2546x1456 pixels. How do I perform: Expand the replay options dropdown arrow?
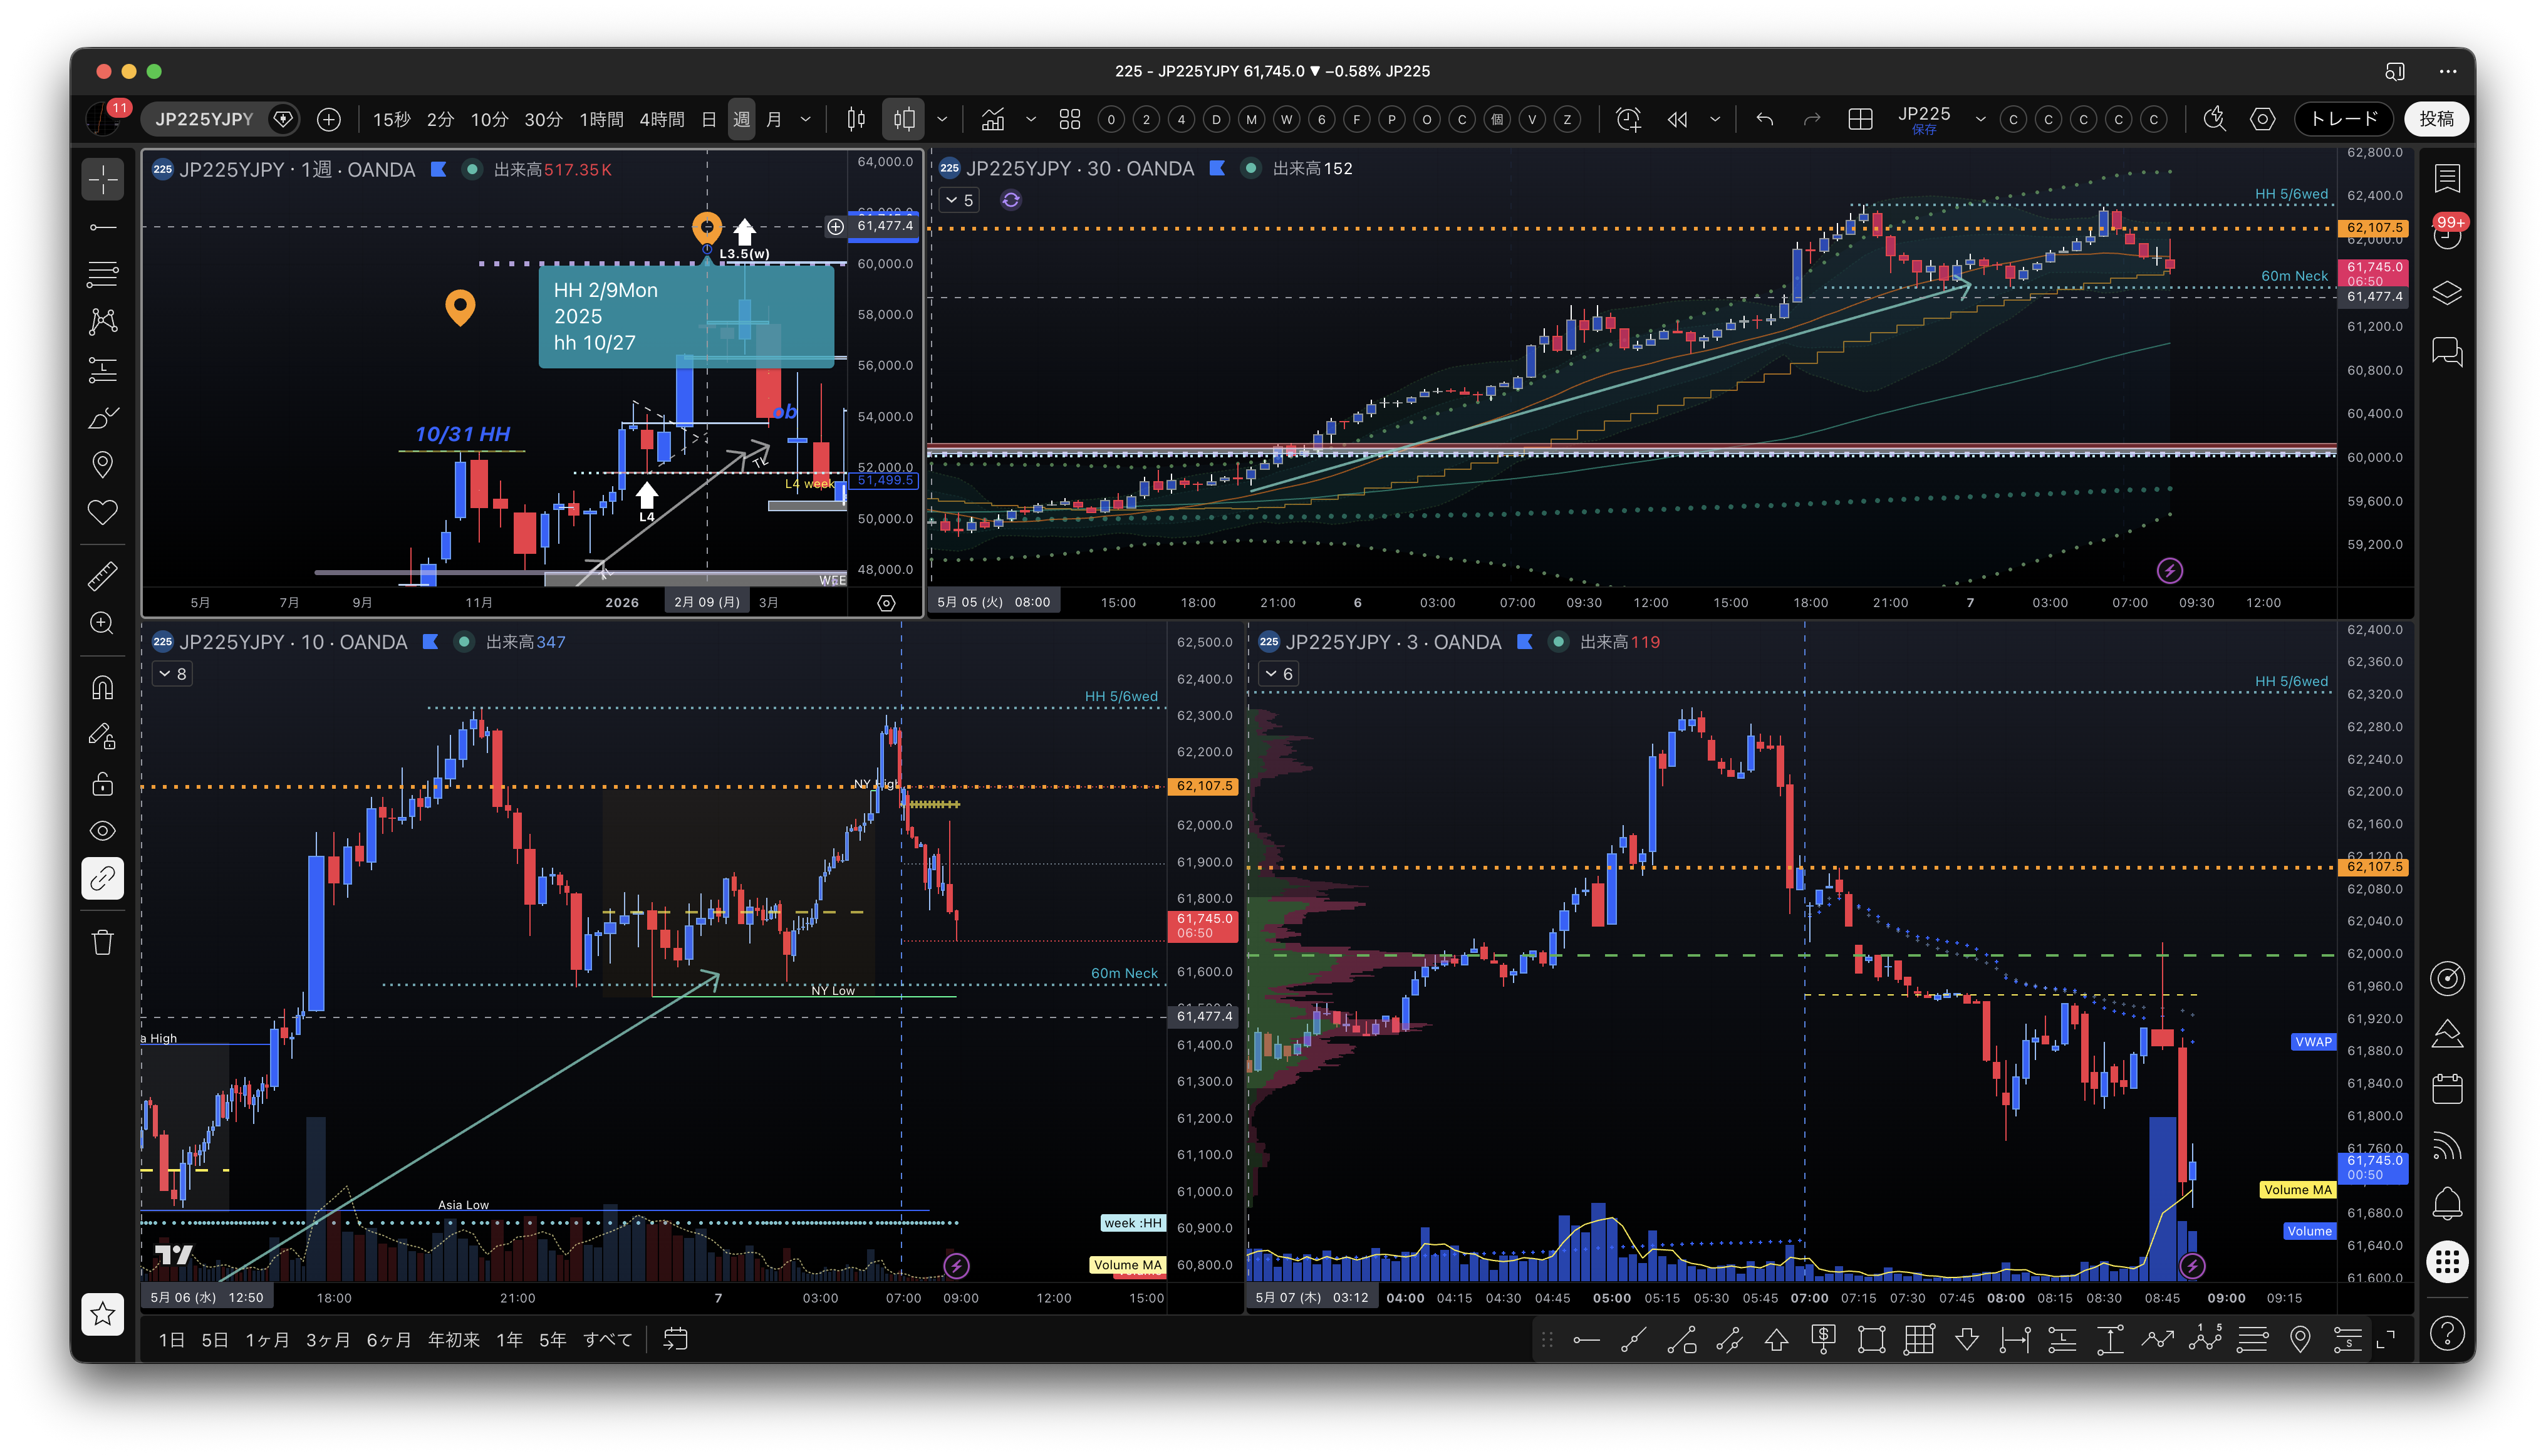(1716, 120)
